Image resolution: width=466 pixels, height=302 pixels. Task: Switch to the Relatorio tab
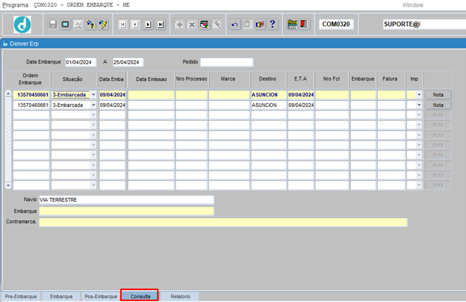coord(181,296)
